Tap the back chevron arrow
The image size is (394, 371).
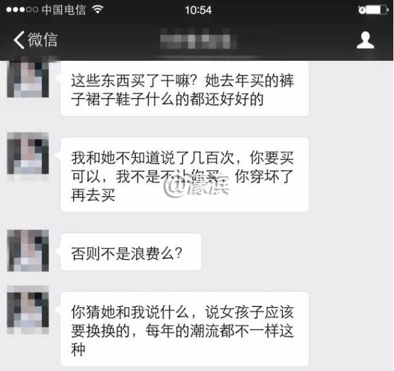(19, 39)
